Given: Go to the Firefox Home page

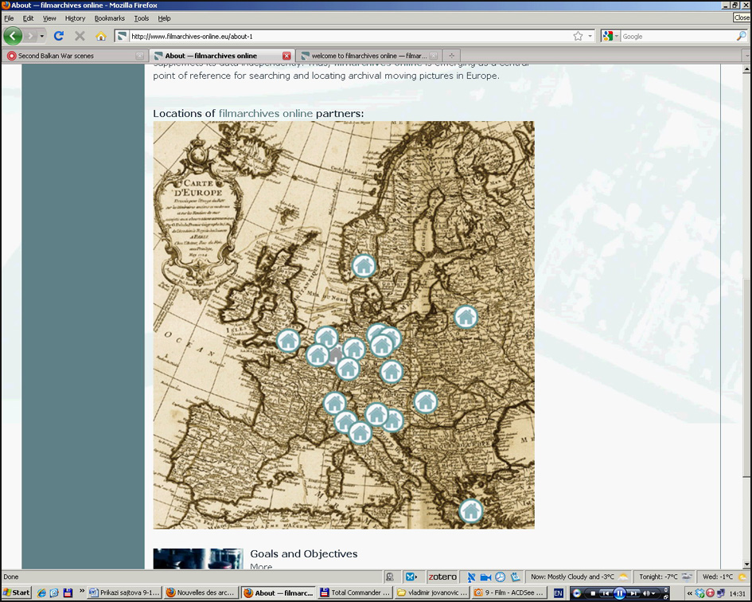Looking at the screenshot, I should (100, 36).
